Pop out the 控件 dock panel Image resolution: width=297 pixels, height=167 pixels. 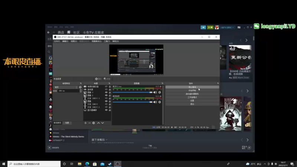218,83
